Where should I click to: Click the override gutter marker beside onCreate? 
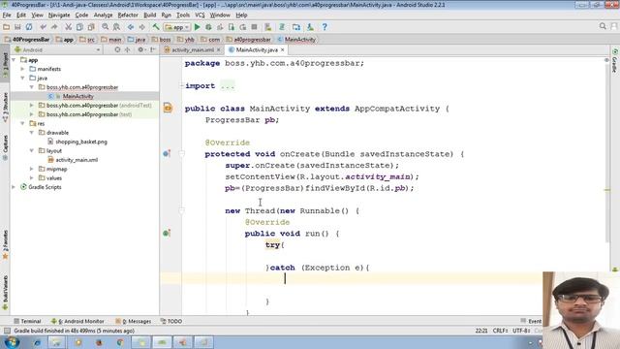click(167, 153)
